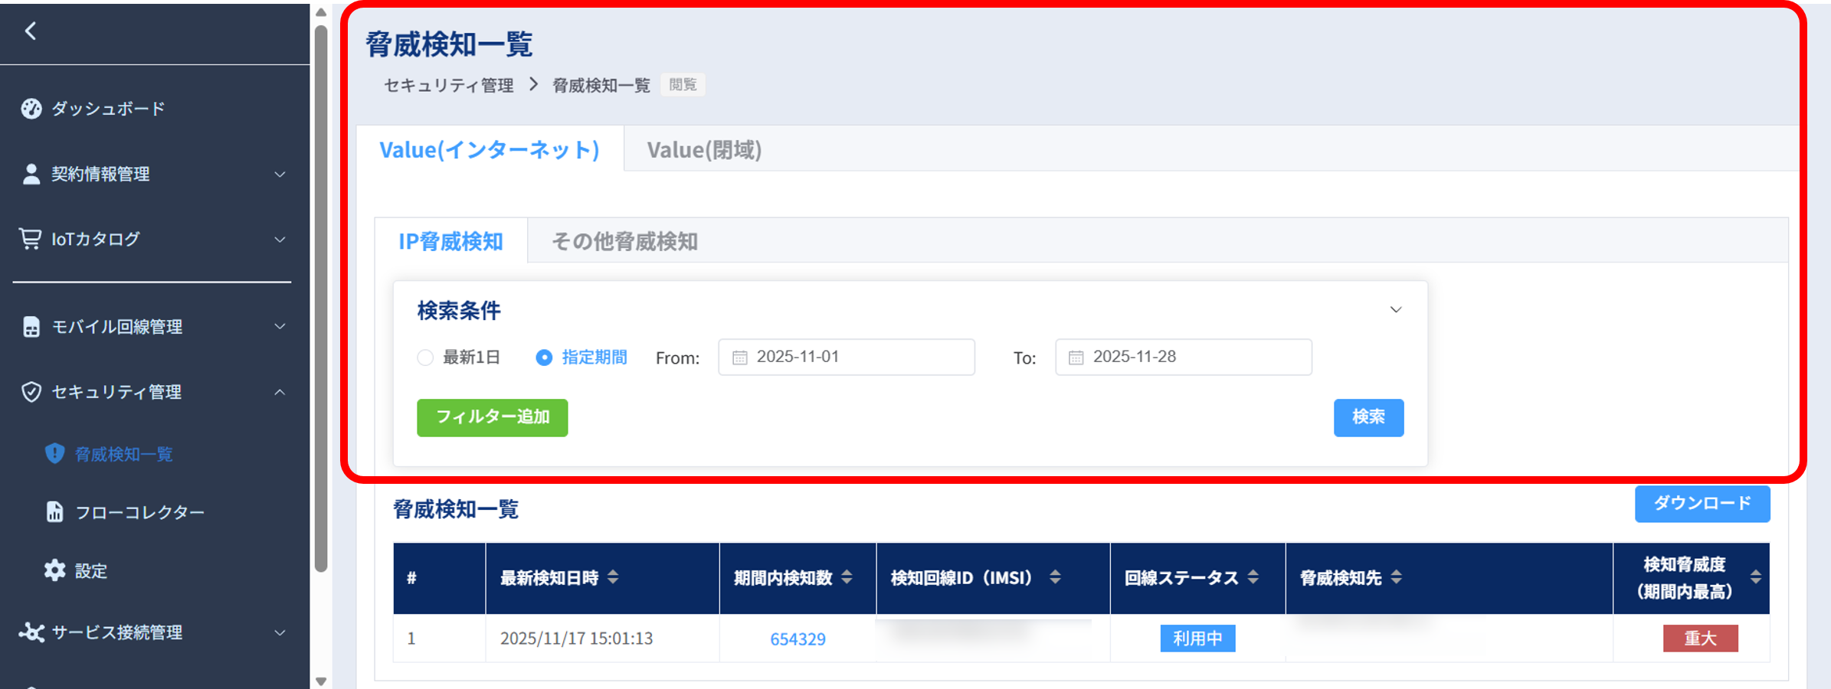Open the その他脅威検知 tab

point(625,240)
